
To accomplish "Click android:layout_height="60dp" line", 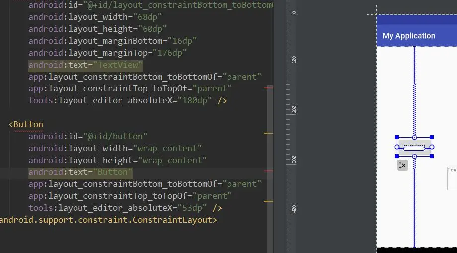I will [98, 29].
